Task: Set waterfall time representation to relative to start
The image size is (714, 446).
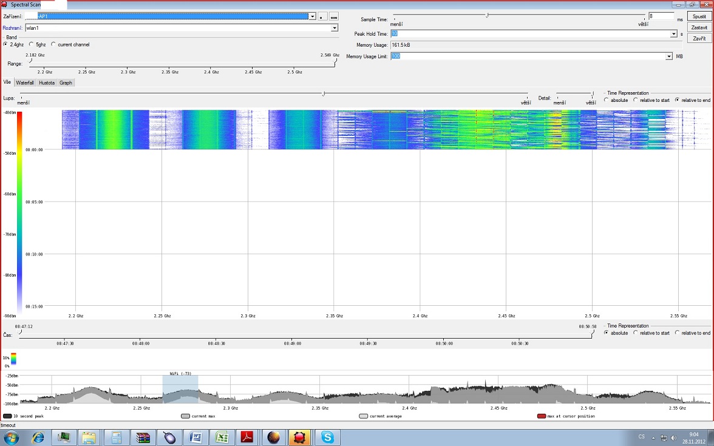Action: (x=636, y=100)
